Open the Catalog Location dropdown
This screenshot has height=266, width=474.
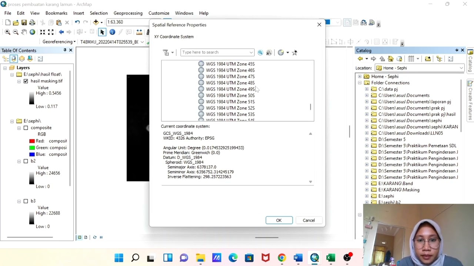461,68
